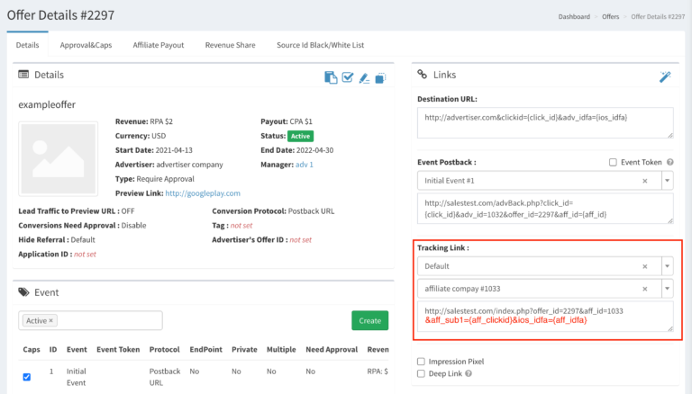Switch to the Affiliate Payout tab

coord(159,44)
